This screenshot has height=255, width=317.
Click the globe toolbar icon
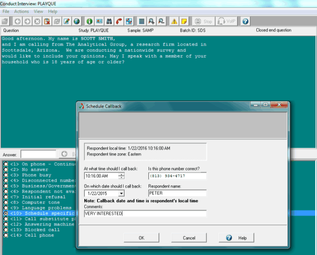click(76, 21)
